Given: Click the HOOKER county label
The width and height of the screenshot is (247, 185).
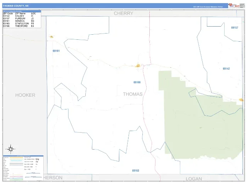Looking at the screenshot, I should (x=25, y=95).
